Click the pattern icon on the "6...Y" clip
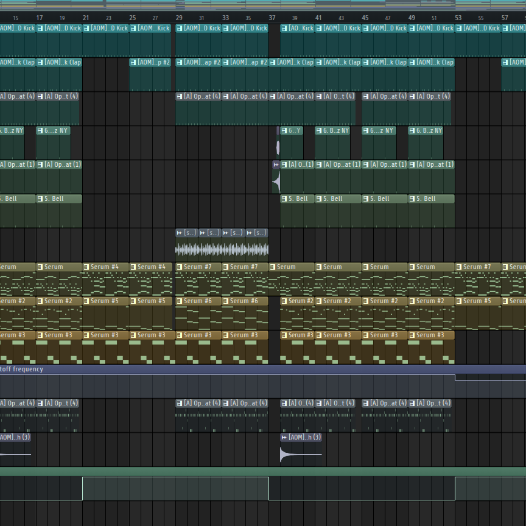This screenshot has height=526, width=526. pos(284,130)
